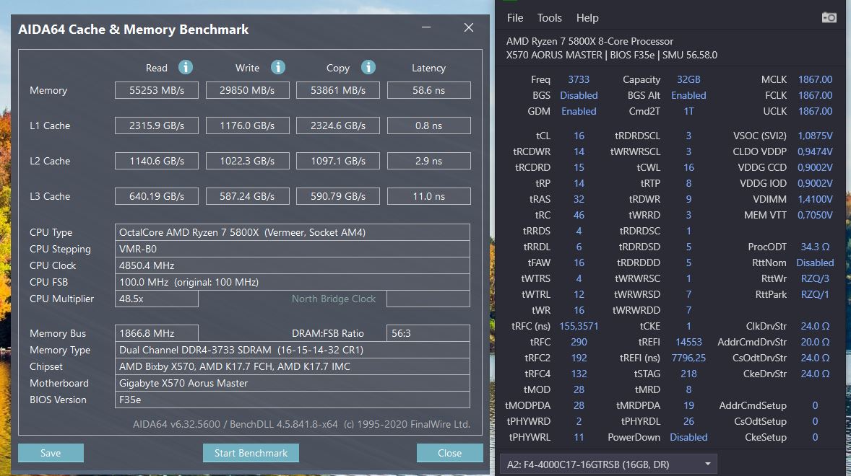Open the File menu in ZenTimings
The width and height of the screenshot is (851, 476).
tap(515, 18)
